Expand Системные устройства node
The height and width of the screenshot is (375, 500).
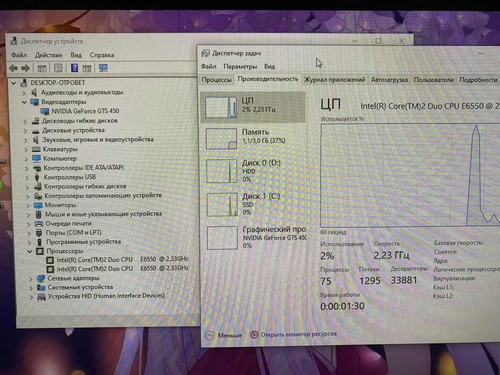pos(31,288)
